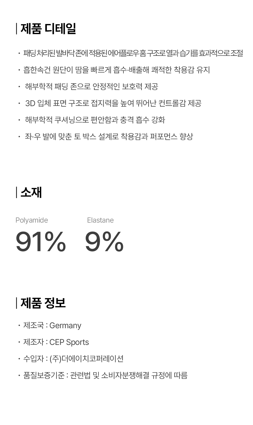Image resolution: width=253 pixels, height=425 pixels.
Task: Select the 수입자 더에이치코퍼레이션 line
Action: (73, 359)
